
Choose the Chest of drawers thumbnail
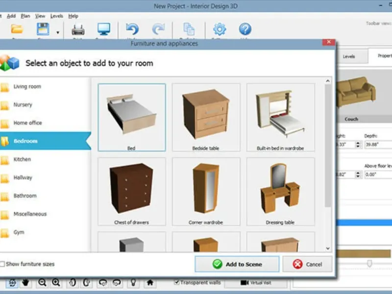coord(132,192)
